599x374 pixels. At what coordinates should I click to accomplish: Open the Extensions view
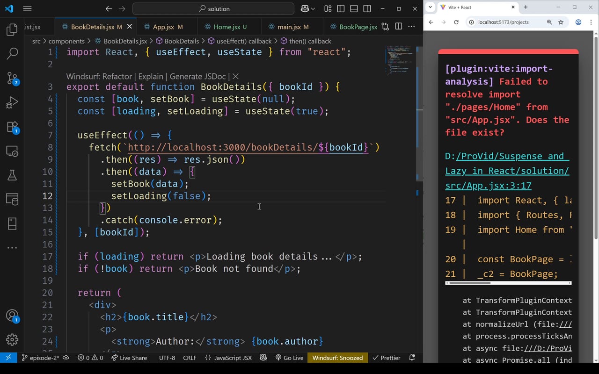coord(12,127)
